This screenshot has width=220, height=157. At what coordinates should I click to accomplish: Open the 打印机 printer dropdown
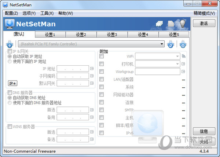pyautogui.click(x=158, y=64)
